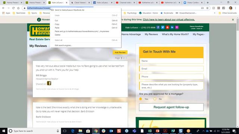Open Outlook from the taskbar
Screen dimensions: 239x134
pos(111,131)
